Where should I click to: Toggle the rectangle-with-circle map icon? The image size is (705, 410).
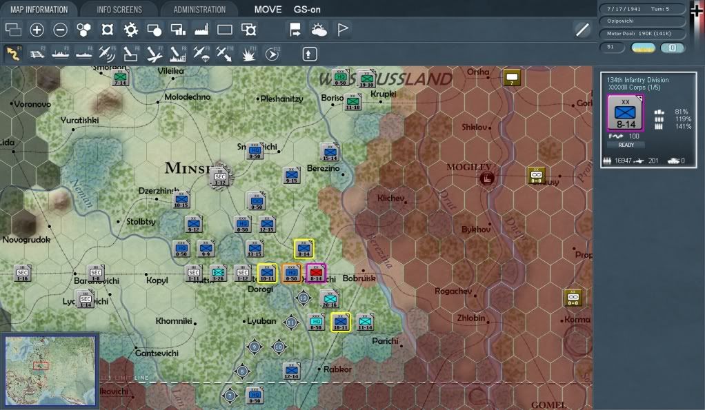155,30
